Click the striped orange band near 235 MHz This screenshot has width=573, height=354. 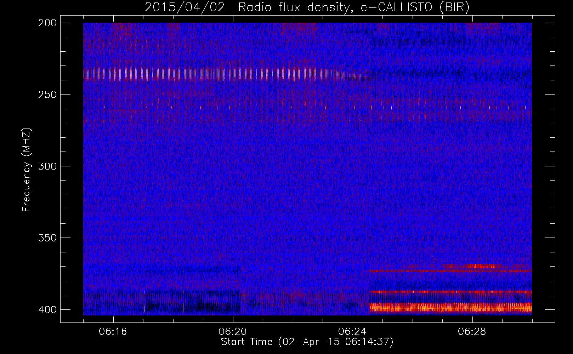227,74
